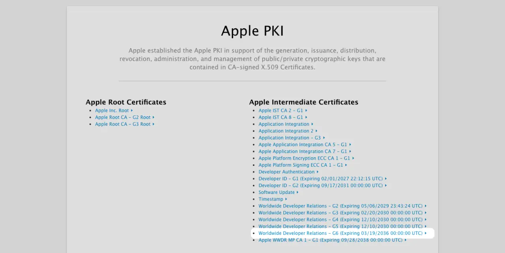Viewport: 505px width, 253px height.
Task: Click the Application Integration certificate link
Action: (286, 124)
